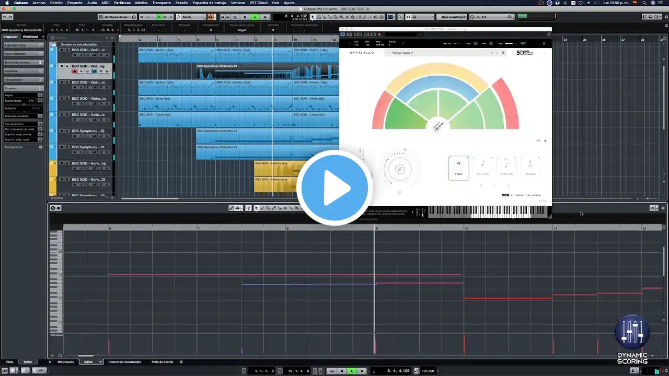
Task: Toggle global Mute (M) state button
Action: click(141, 17)
